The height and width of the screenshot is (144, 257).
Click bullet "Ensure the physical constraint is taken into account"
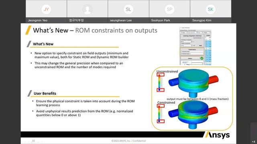[x=86, y=103]
